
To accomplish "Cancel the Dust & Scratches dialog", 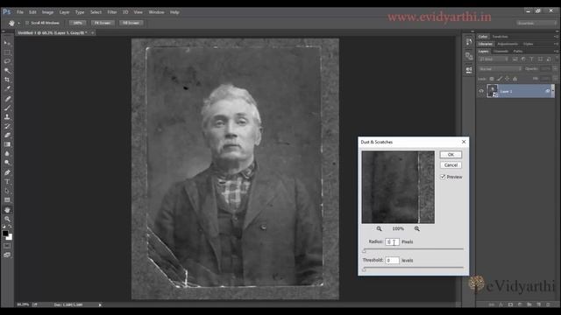I will 451,165.
